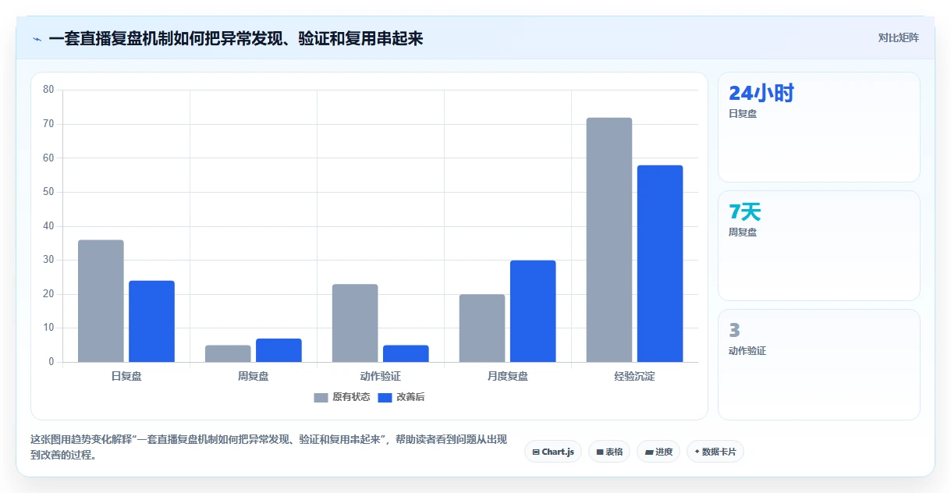Click the blue 日复盘 bar
This screenshot has height=493, width=951.
[151, 321]
